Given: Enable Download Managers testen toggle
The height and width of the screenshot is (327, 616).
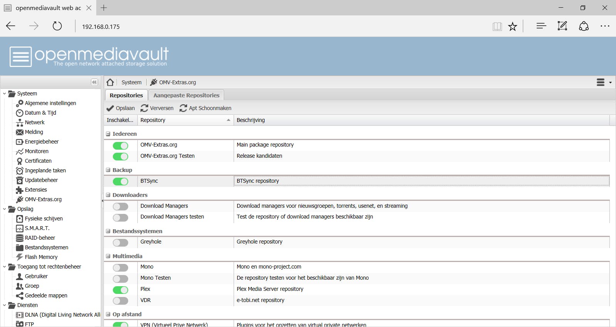Looking at the screenshot, I should 121,218.
